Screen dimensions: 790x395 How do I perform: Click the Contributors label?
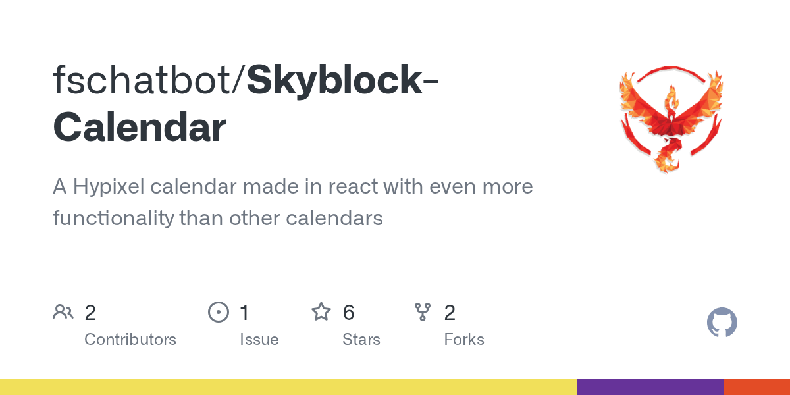click(130, 340)
